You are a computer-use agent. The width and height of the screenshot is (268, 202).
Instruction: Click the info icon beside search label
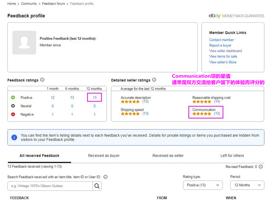click(x=106, y=177)
